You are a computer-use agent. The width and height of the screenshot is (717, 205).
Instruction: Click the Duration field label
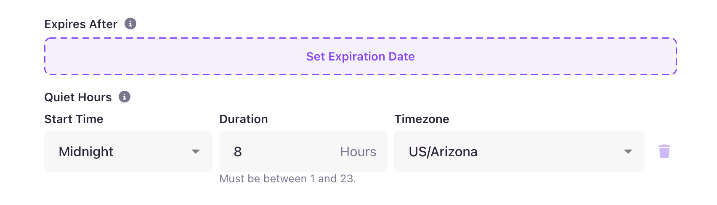(x=244, y=119)
